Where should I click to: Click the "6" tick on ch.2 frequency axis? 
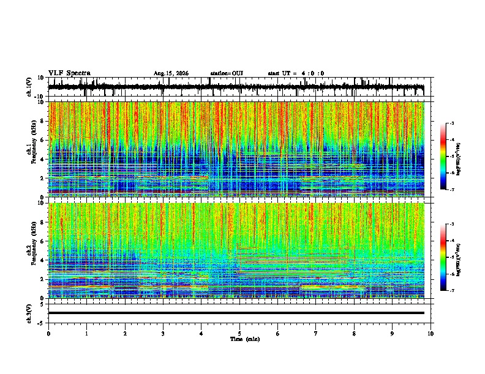[42, 241]
